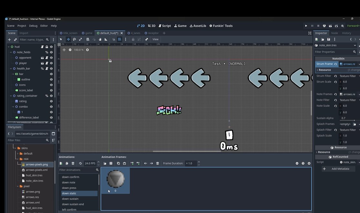Toggle the FileSystem split view mode icon
This screenshot has width=360, height=213.
[53, 134]
